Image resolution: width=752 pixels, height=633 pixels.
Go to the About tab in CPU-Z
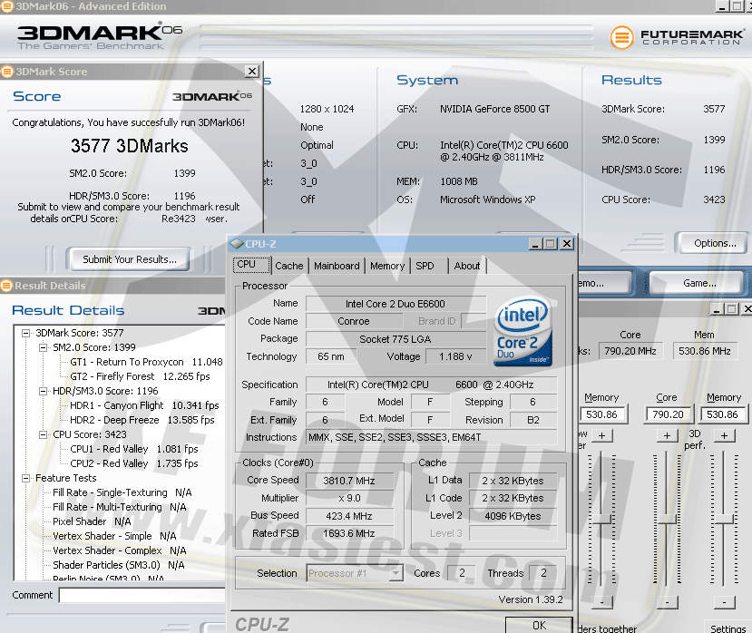(x=467, y=266)
